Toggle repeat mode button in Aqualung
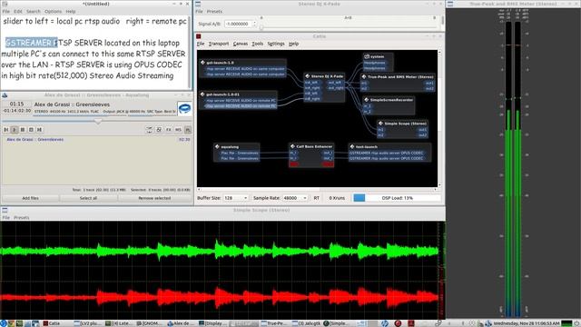This screenshot has width=581, height=327. pos(149,129)
